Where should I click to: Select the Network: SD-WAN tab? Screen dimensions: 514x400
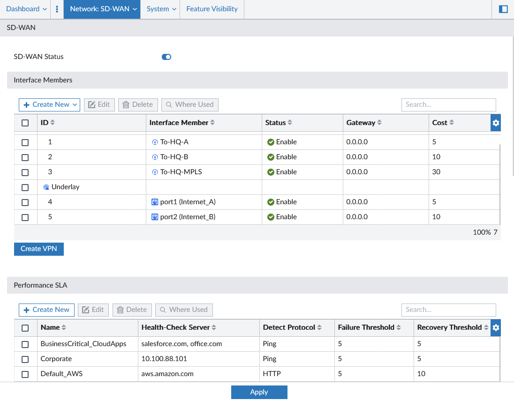[102, 9]
